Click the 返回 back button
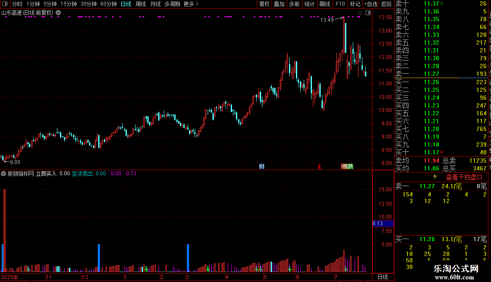The width and height of the screenshot is (491, 282). click(386, 4)
